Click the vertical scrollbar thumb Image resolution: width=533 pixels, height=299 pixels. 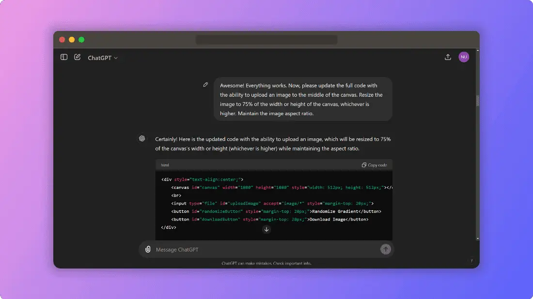tap(477, 101)
